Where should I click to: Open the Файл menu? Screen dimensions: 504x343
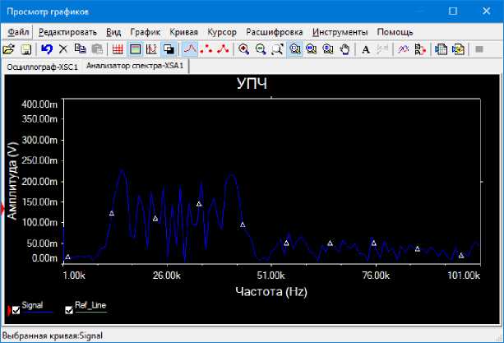[19, 31]
